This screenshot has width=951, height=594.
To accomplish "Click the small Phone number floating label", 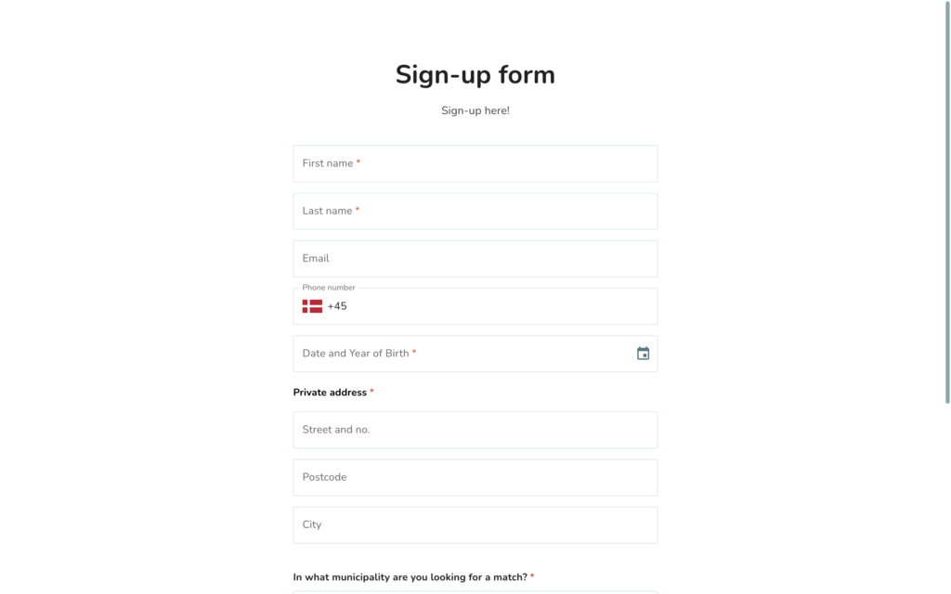I will 329,288.
